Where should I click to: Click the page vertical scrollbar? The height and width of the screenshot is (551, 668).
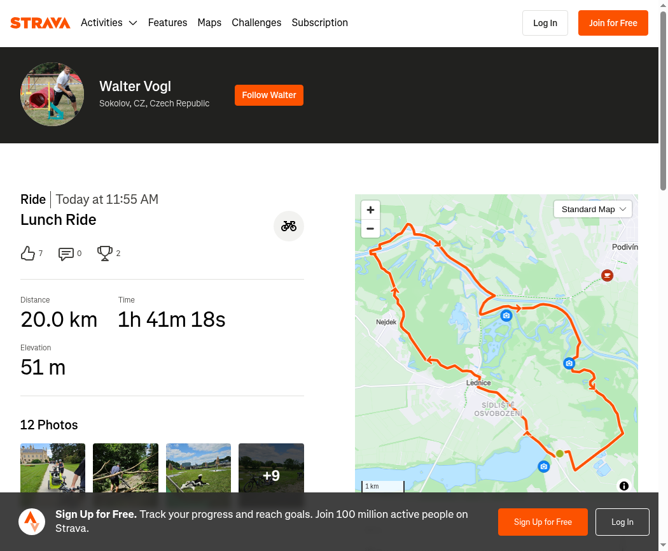(x=664, y=101)
